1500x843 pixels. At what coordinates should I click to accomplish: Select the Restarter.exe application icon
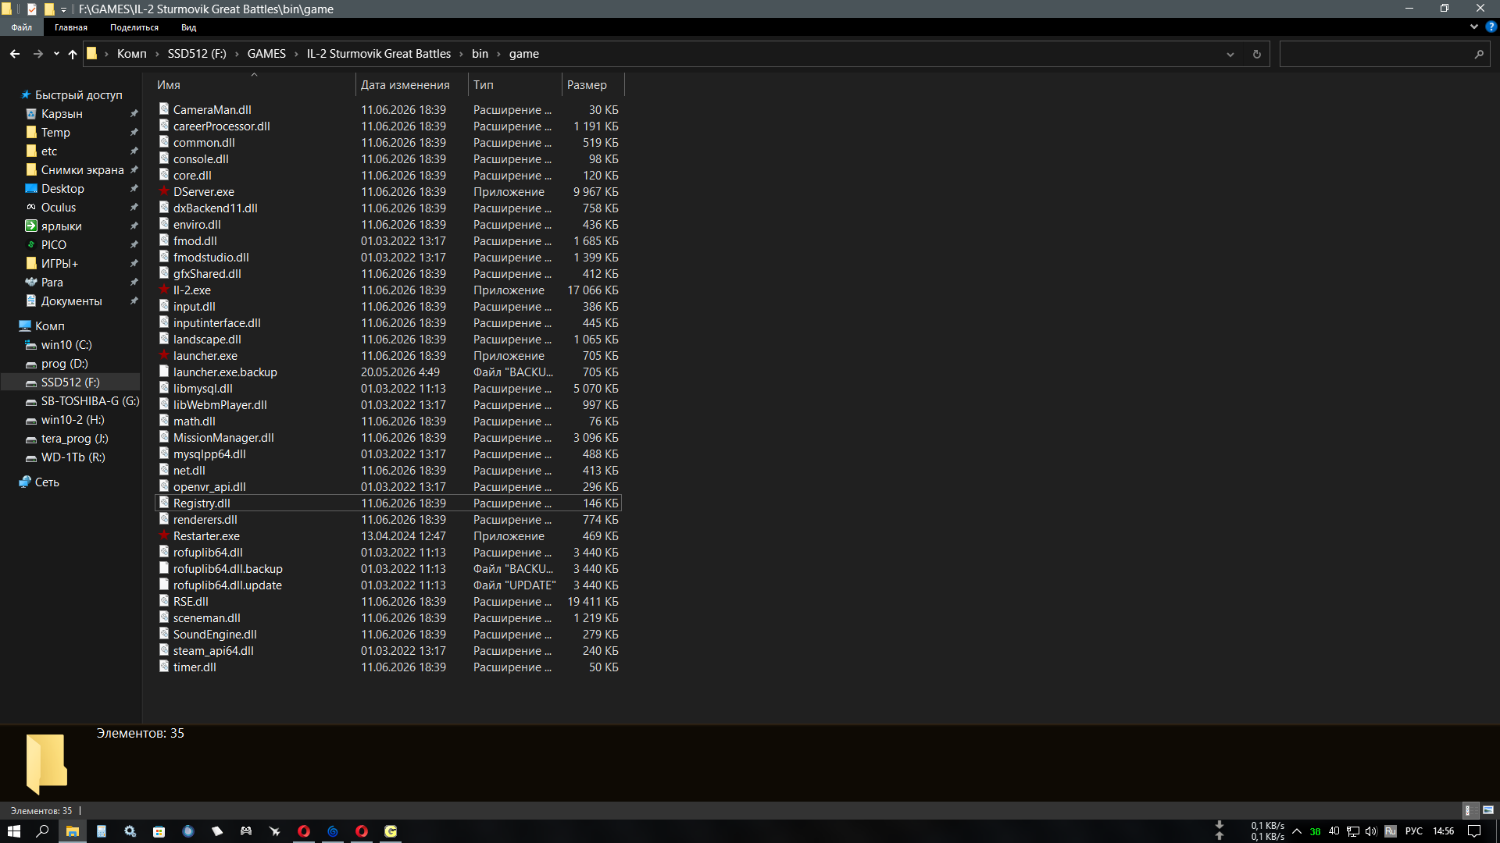pyautogui.click(x=164, y=535)
